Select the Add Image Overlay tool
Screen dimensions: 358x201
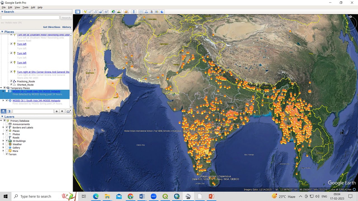101,12
